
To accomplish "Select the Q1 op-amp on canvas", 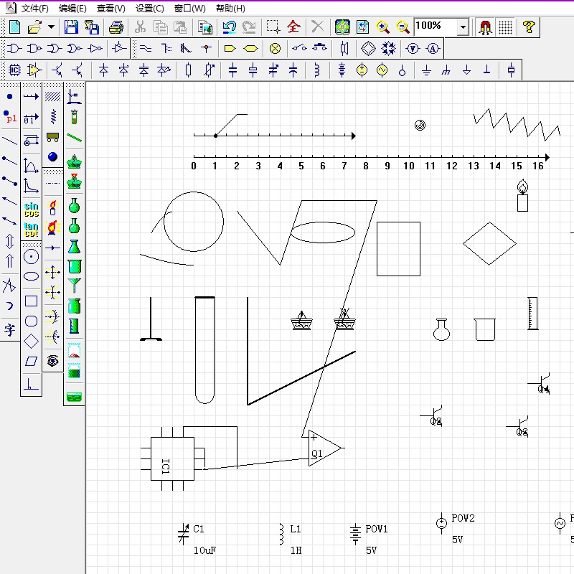I will (x=325, y=448).
